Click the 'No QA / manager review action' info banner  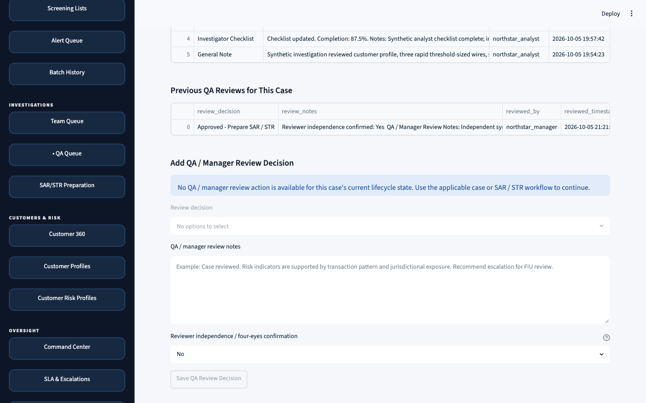390,185
